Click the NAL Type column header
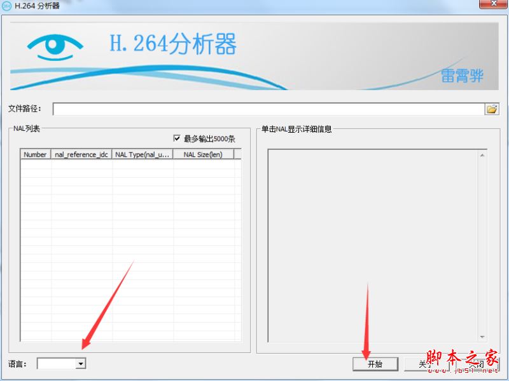This screenshot has height=381, width=509. [x=142, y=154]
